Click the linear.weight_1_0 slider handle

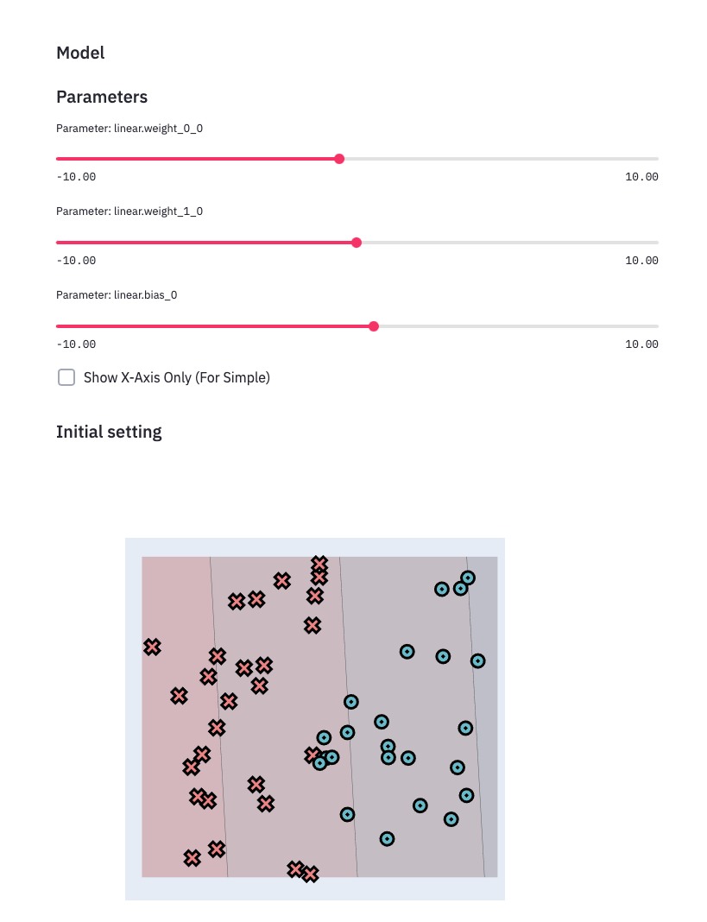pyautogui.click(x=357, y=243)
